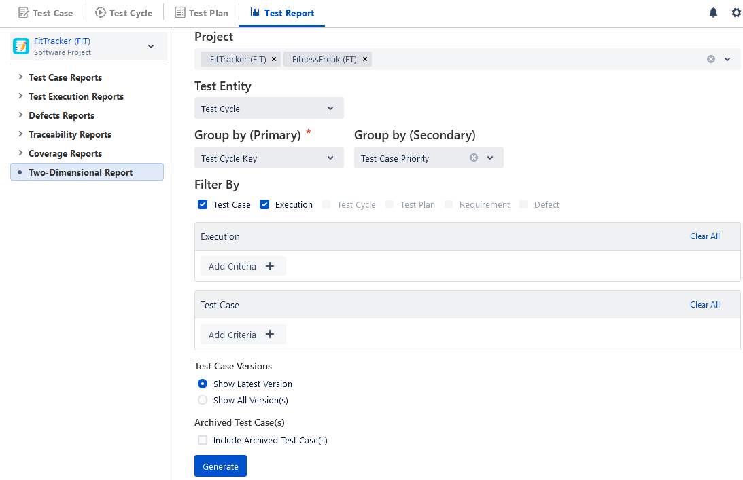Click the Test Case tab icon
Image resolution: width=743 pixels, height=480 pixels.
pos(23,13)
